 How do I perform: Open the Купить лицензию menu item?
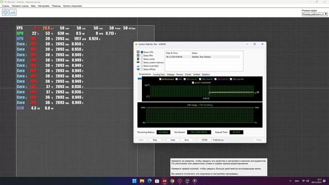(x=72, y=6)
